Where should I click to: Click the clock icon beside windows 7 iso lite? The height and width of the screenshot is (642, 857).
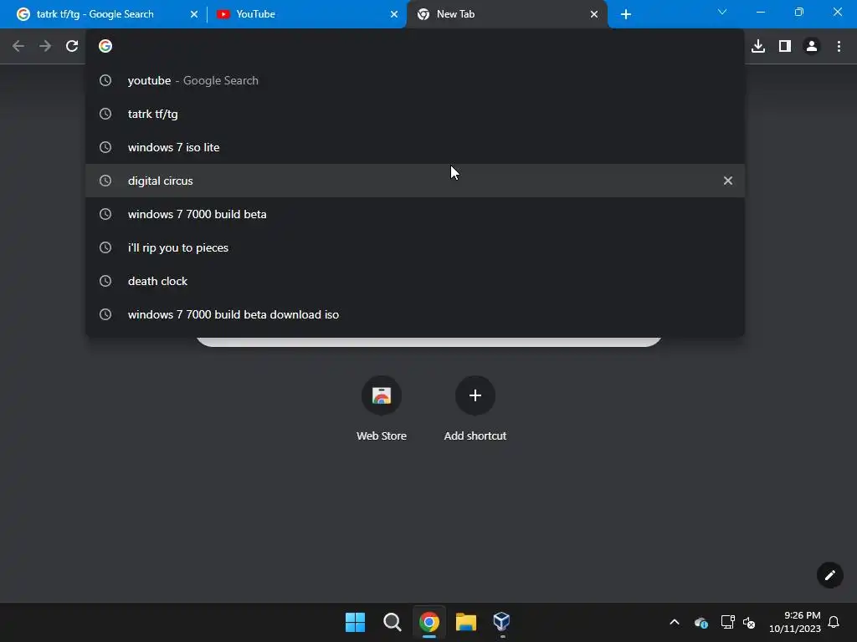105,147
